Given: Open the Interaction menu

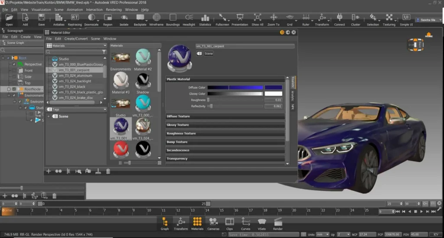Looking at the screenshot, I should [x=94, y=10].
